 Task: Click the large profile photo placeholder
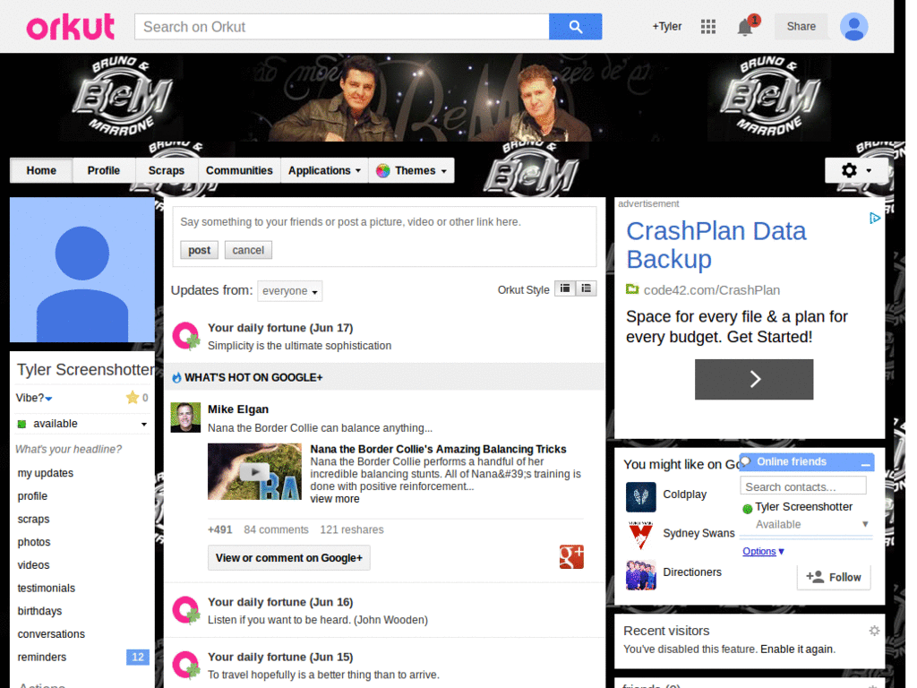point(82,270)
